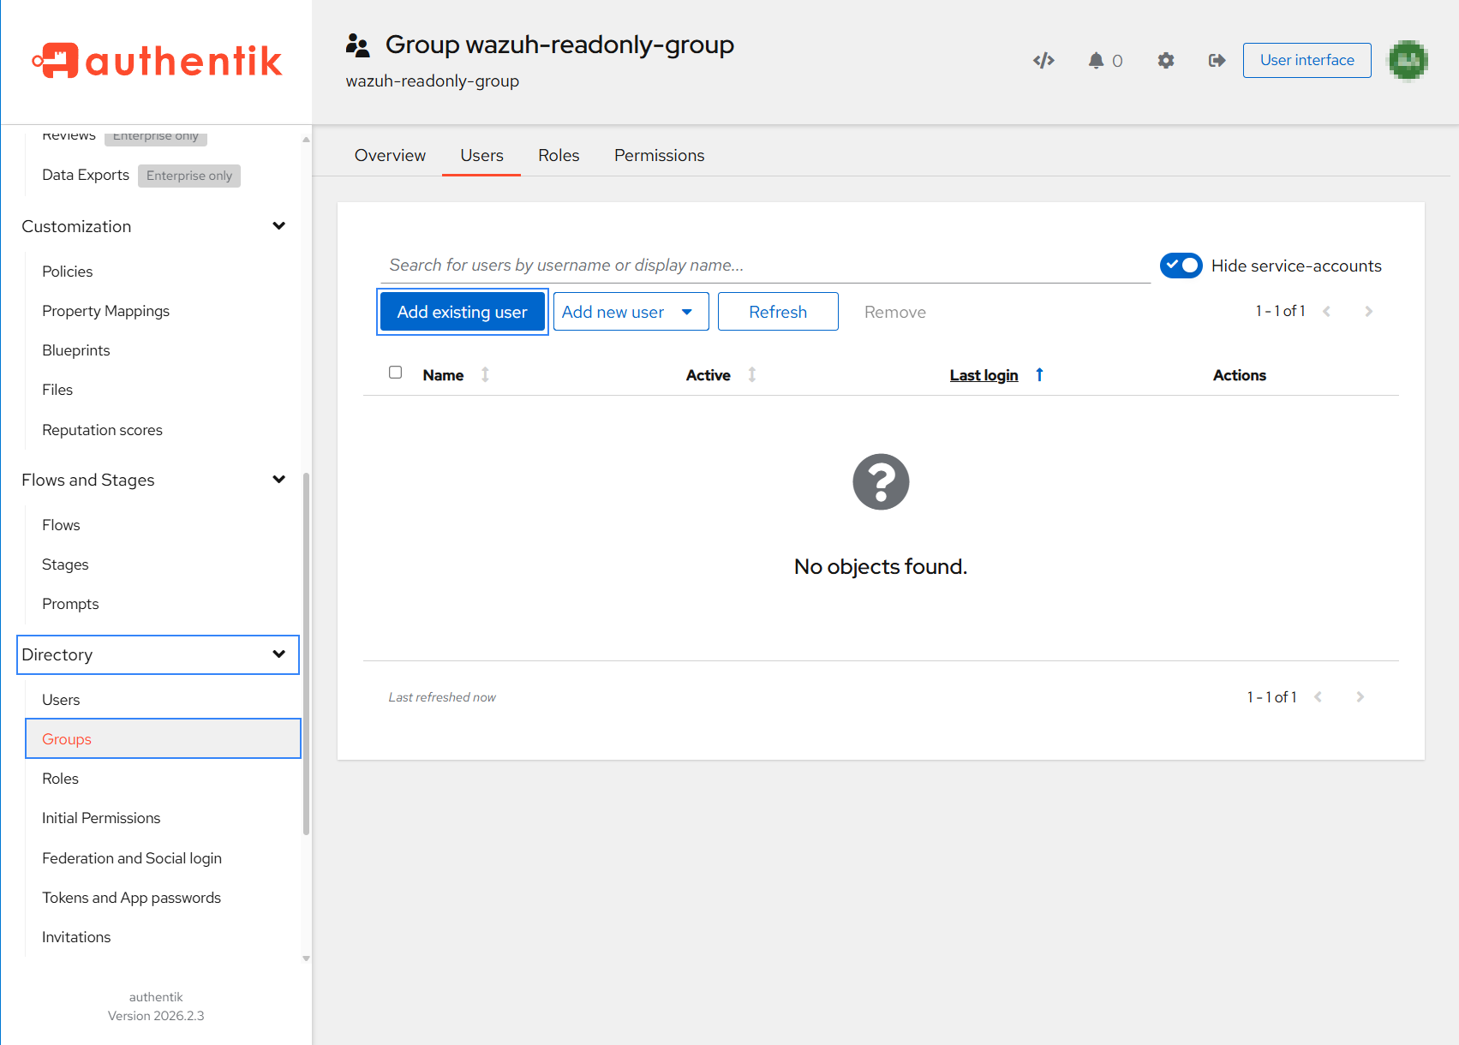Sort by Last login header link
The image size is (1459, 1045).
(984, 375)
